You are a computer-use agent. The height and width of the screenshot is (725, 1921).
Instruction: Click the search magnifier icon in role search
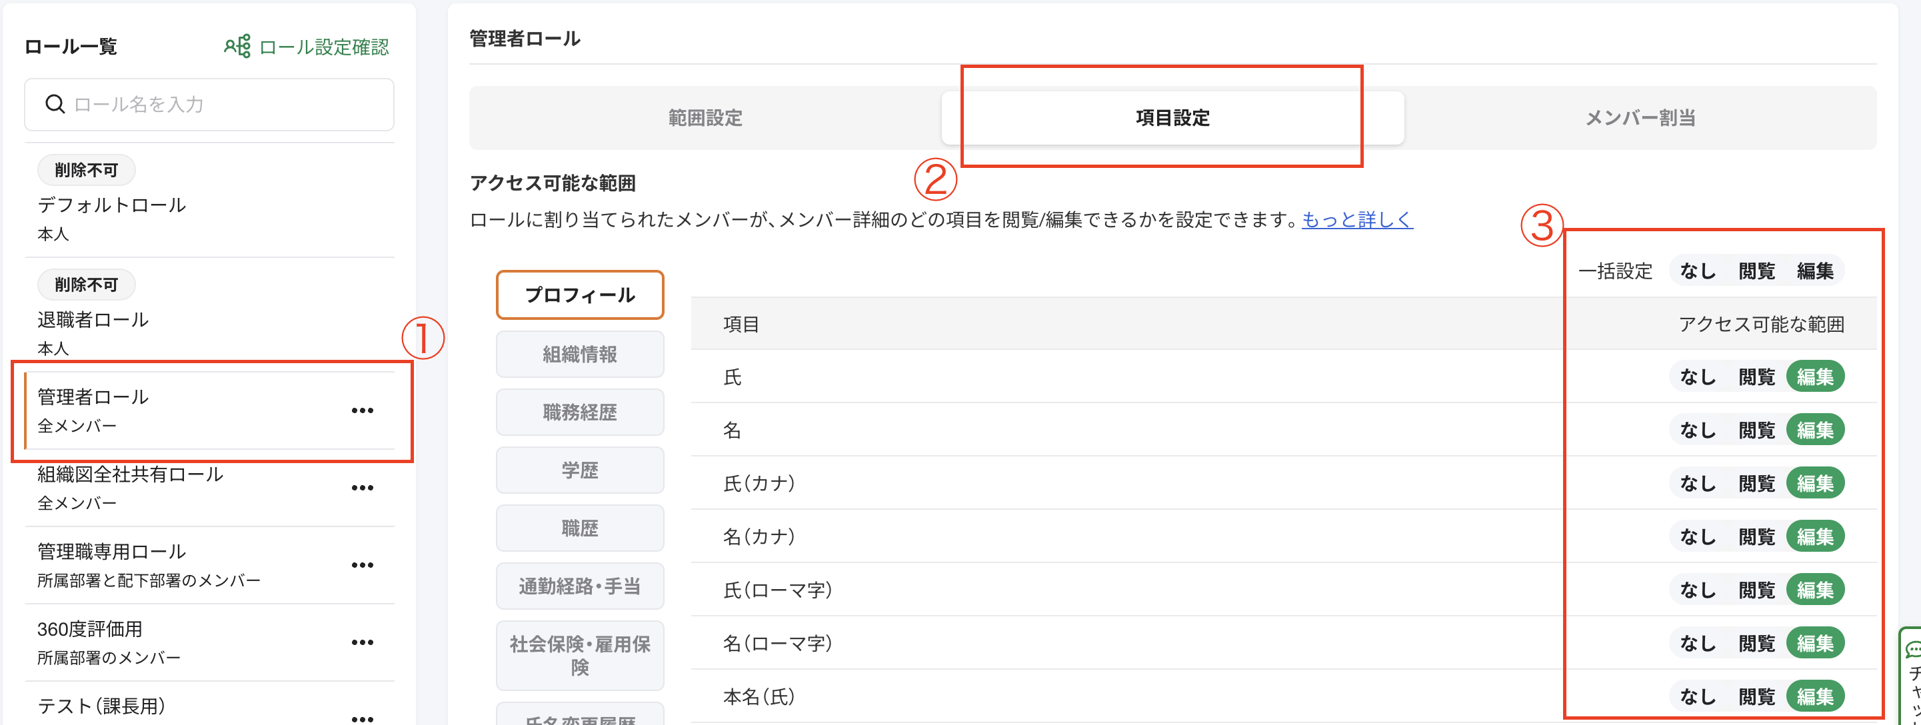pos(56,105)
